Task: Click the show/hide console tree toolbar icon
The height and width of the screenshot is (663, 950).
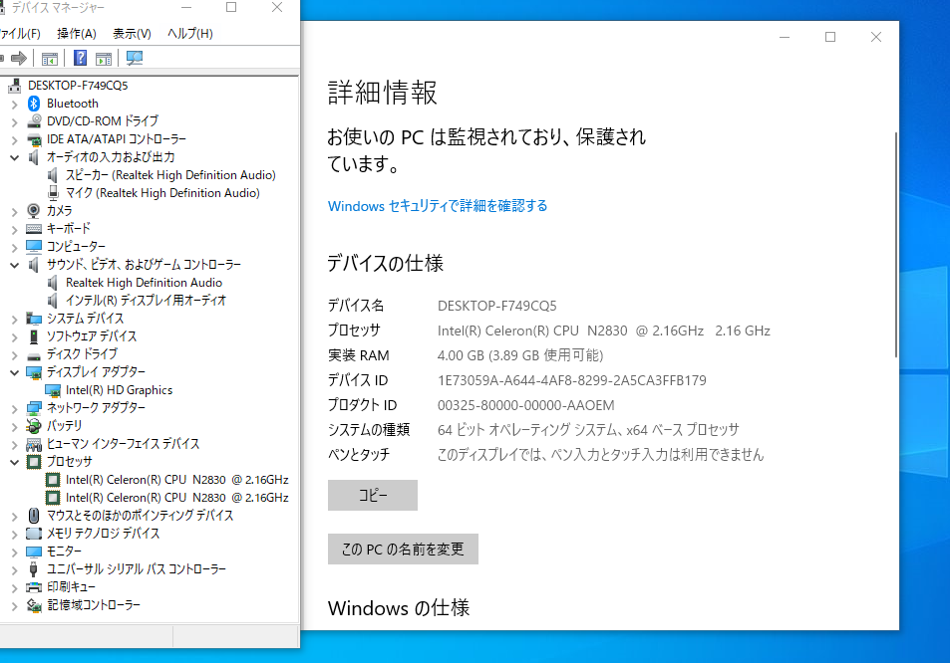Action: coord(50,58)
